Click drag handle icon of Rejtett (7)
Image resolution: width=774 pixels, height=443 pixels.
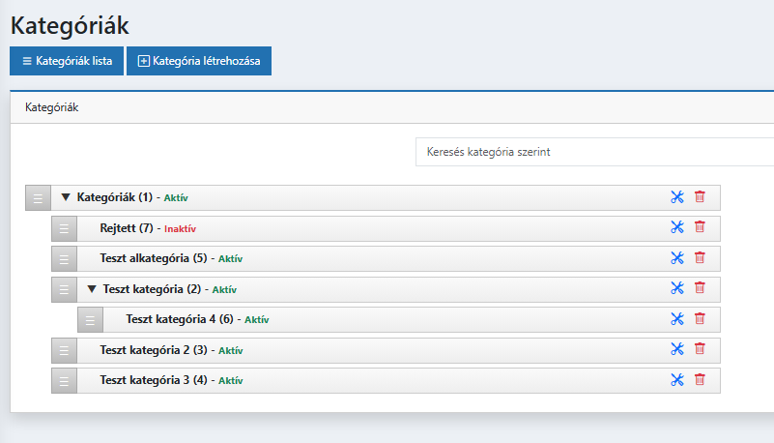64,229
